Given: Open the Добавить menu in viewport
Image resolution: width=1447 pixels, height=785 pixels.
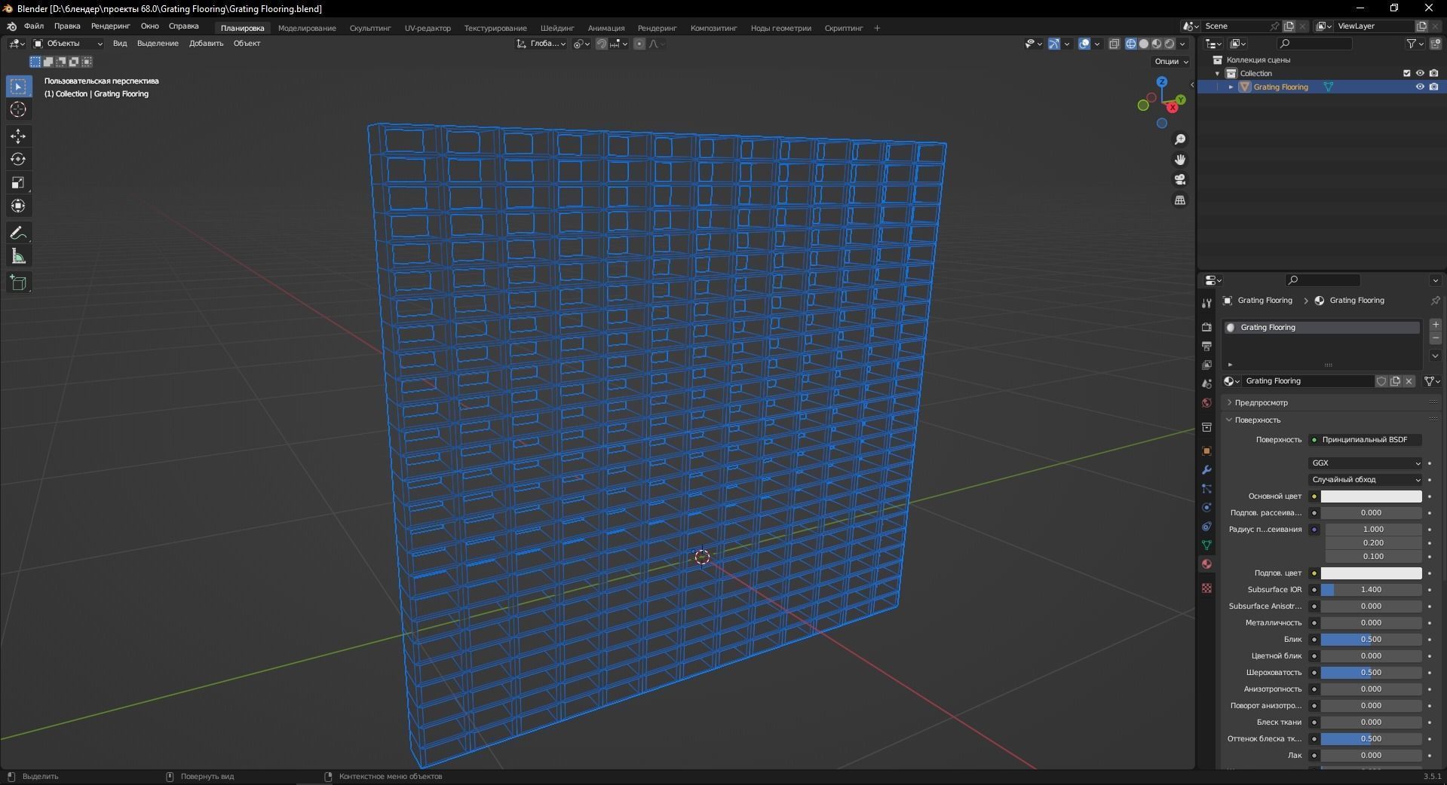Looking at the screenshot, I should coord(206,44).
